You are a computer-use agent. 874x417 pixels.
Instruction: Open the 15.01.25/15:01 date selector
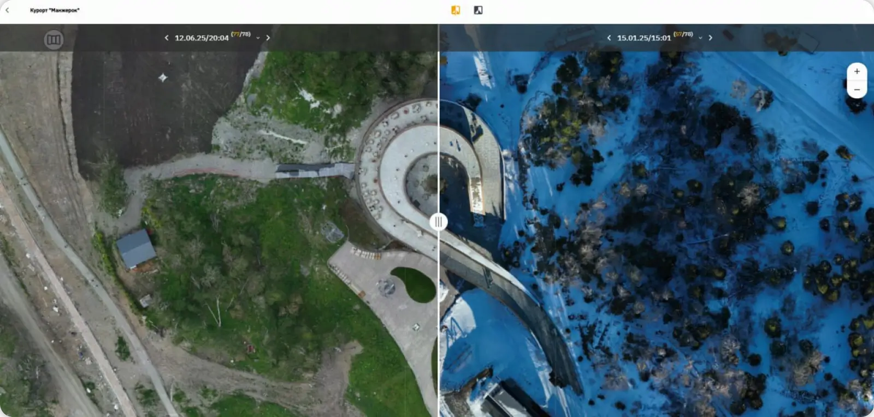(x=644, y=38)
